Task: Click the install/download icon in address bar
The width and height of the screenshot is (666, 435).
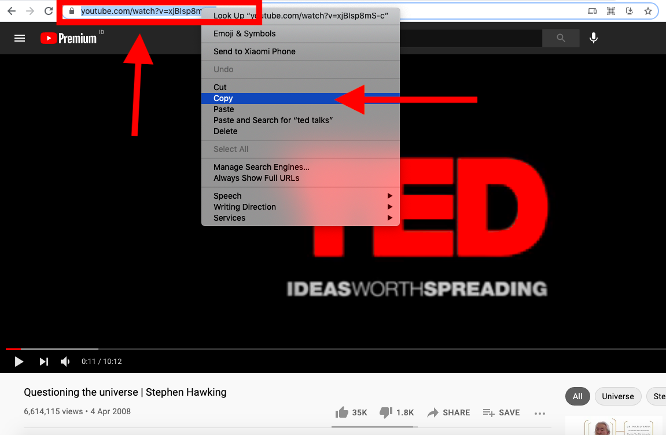Action: pyautogui.click(x=630, y=11)
